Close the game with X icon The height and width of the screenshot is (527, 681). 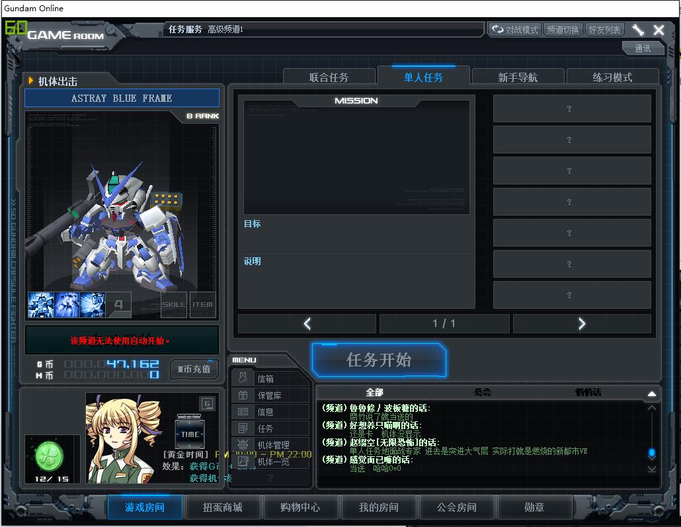pyautogui.click(x=659, y=30)
